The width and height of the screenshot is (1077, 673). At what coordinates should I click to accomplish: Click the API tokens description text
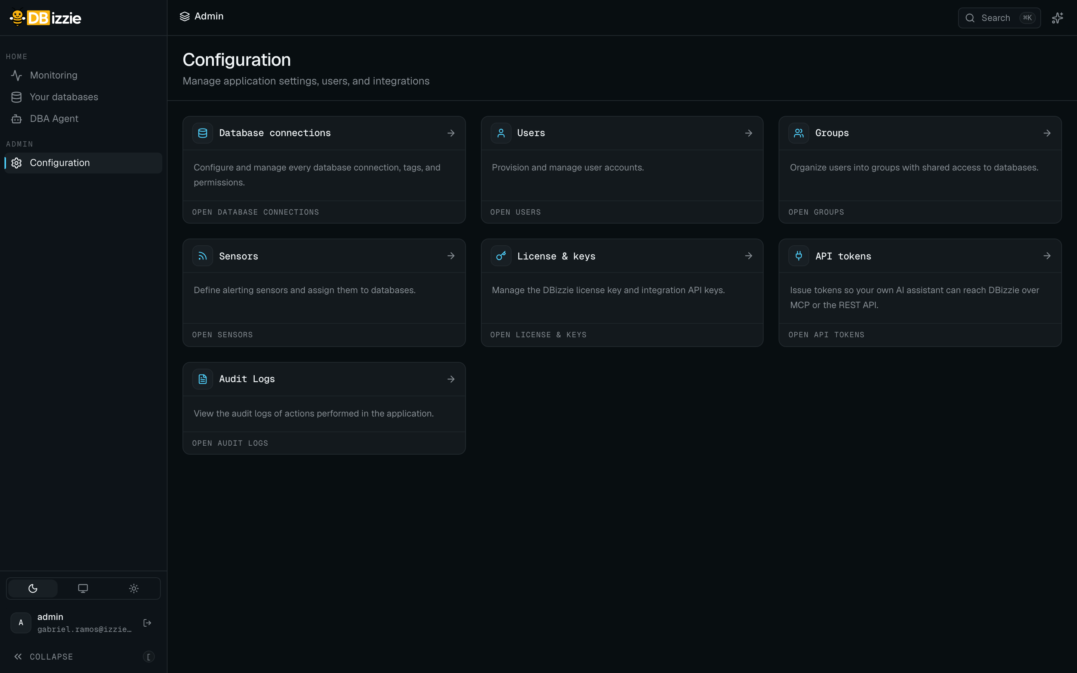[915, 298]
